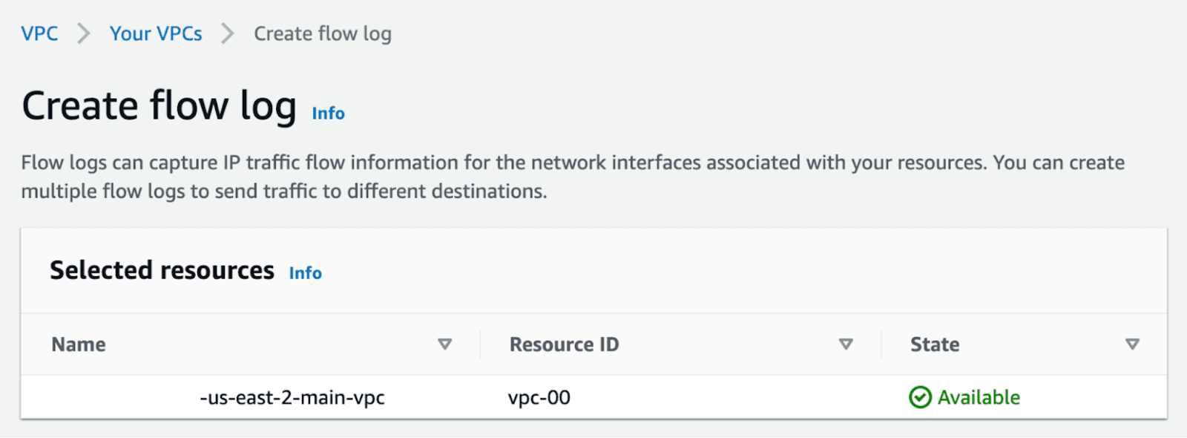Open the VPC breadcrumb link
Viewport: 1187px width, 438px height.
click(39, 33)
